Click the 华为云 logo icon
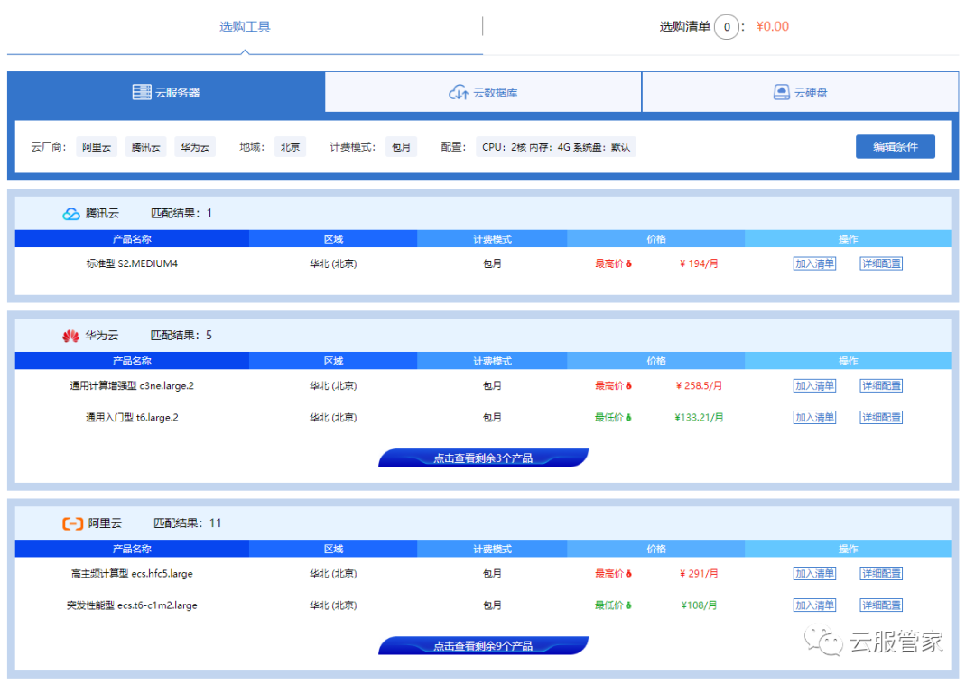This screenshot has height=684, width=975. coord(71,336)
